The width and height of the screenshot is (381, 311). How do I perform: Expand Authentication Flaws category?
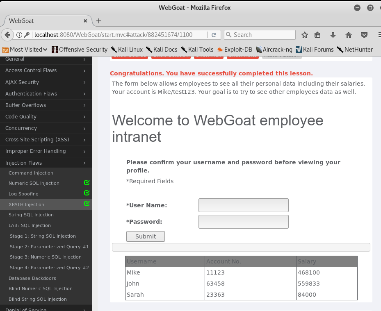(x=46, y=93)
